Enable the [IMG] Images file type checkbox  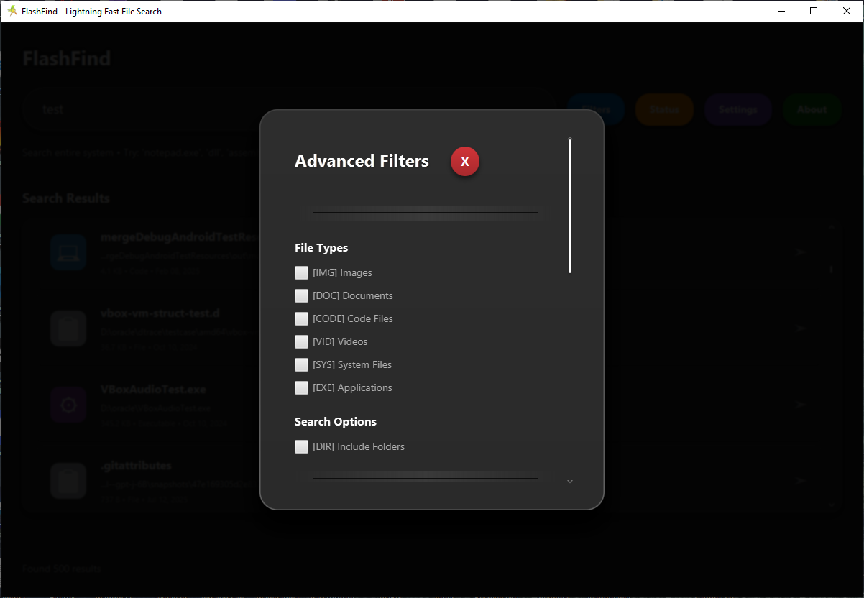point(301,273)
